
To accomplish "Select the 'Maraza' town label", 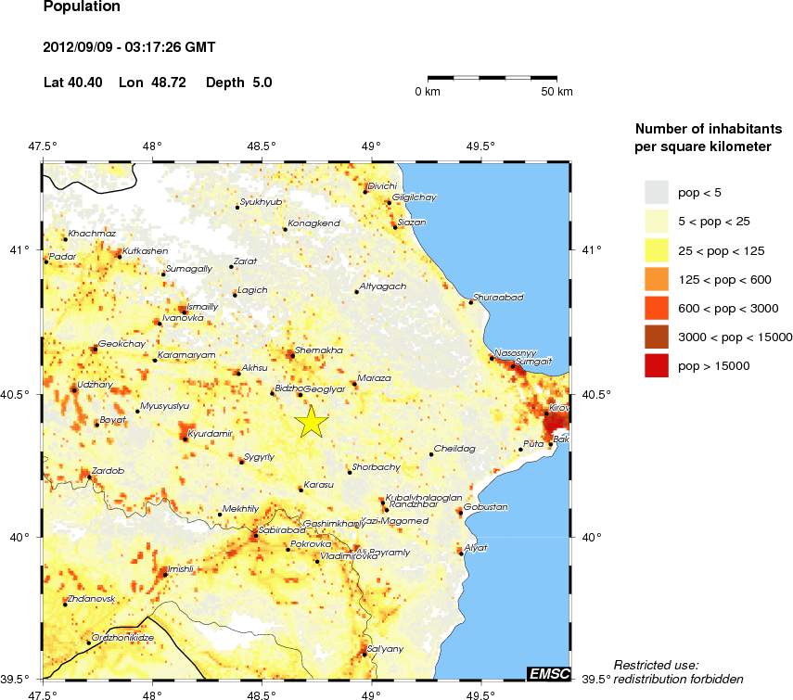I will [x=374, y=378].
